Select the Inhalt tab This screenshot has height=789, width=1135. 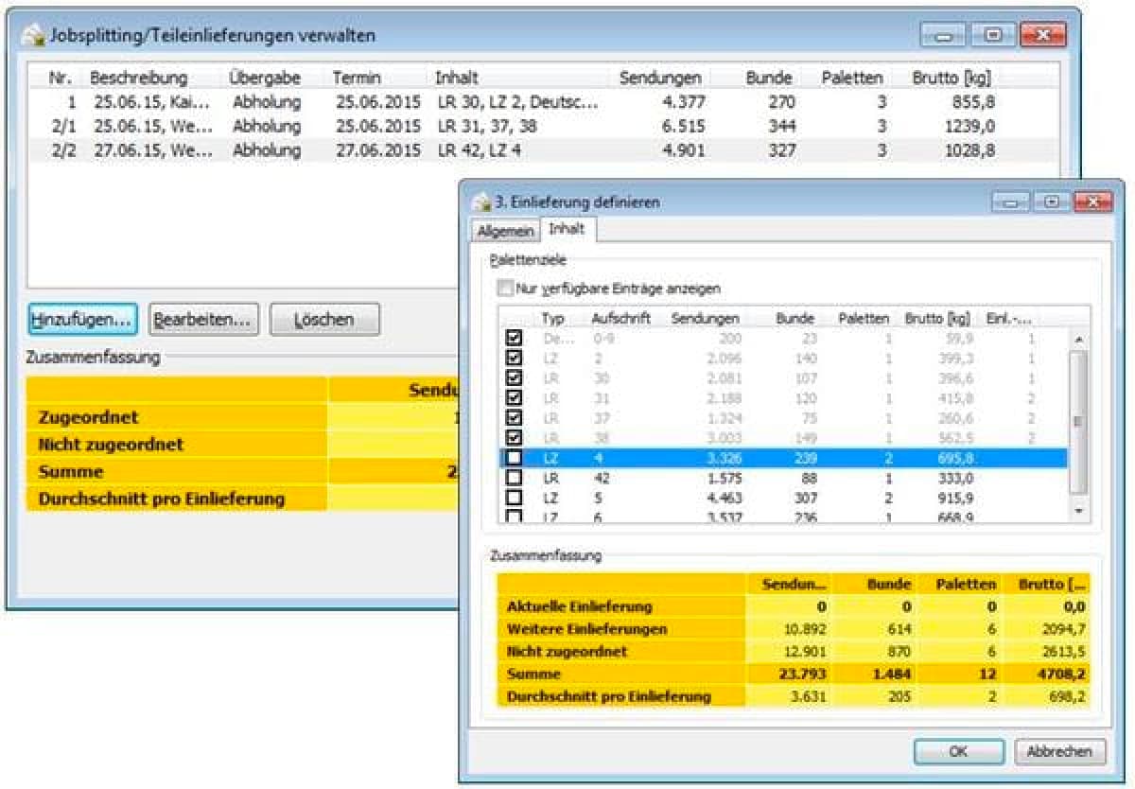click(x=567, y=229)
